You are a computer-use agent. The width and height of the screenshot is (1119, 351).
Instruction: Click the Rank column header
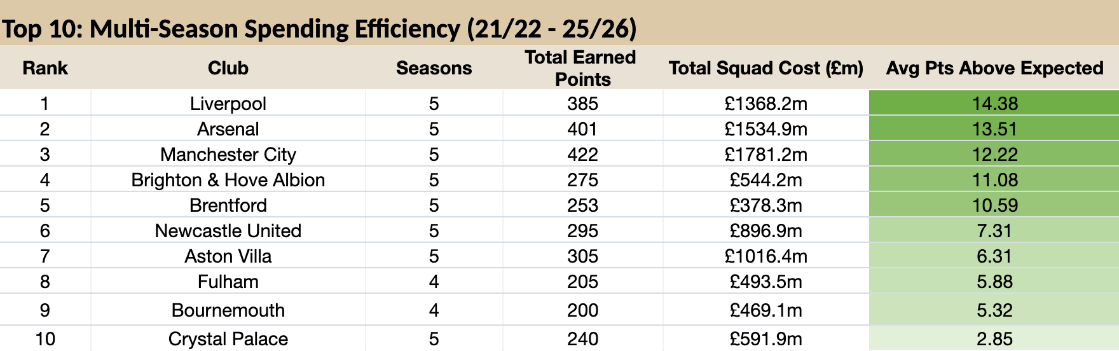click(45, 68)
